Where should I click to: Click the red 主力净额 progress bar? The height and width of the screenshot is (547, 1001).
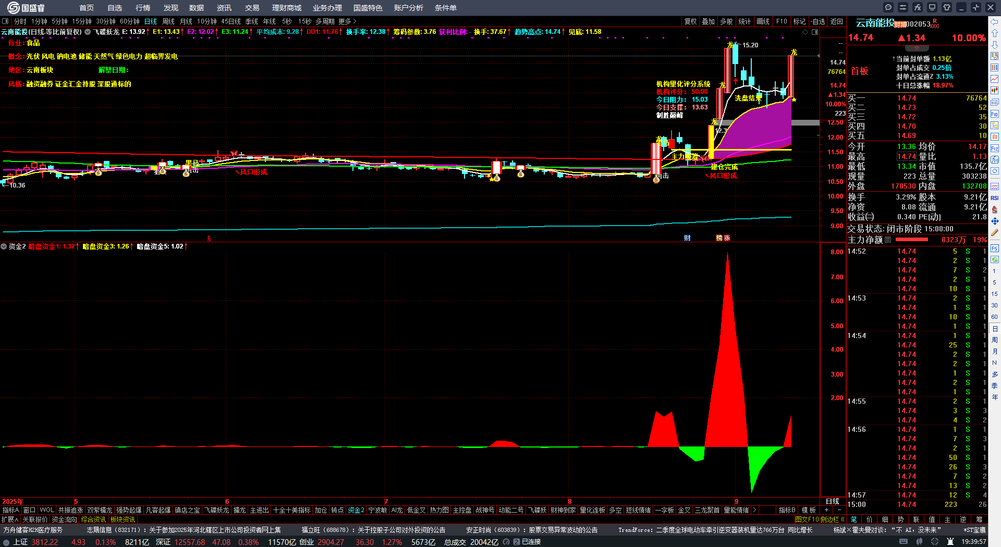pos(911,240)
